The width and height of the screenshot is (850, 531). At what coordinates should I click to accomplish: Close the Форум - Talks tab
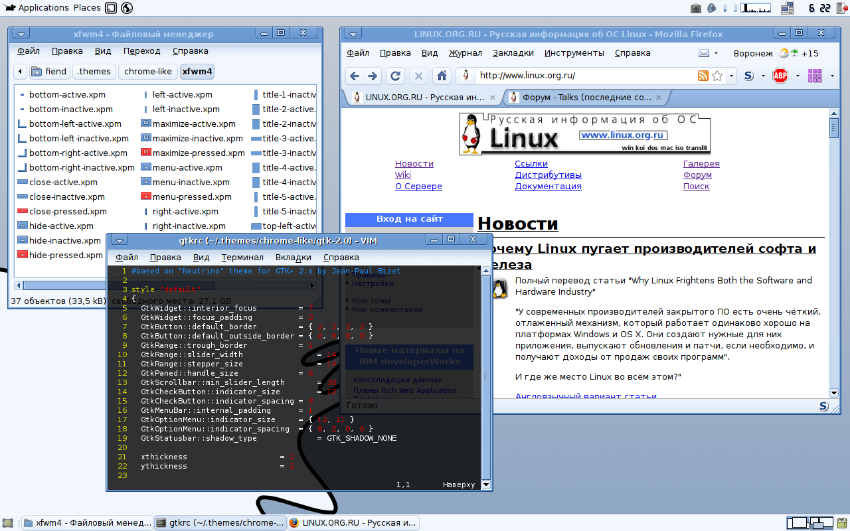tap(659, 98)
